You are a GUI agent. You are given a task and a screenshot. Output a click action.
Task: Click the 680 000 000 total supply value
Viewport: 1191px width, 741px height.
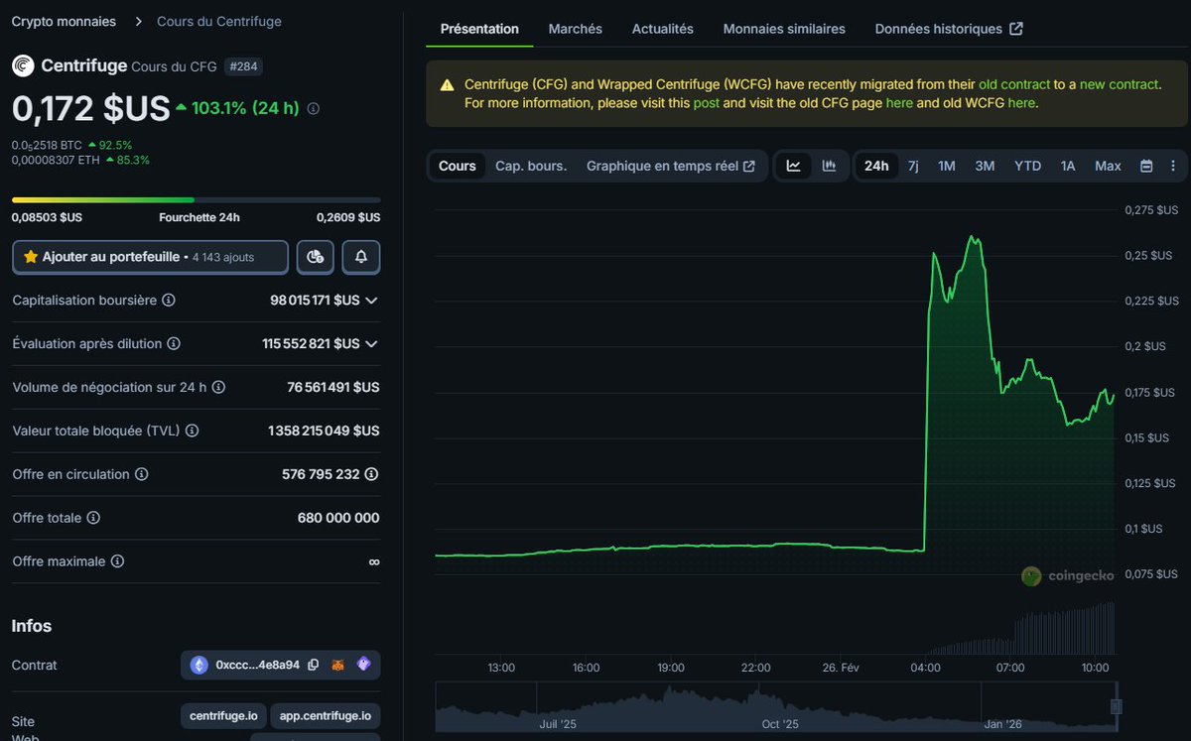point(338,518)
